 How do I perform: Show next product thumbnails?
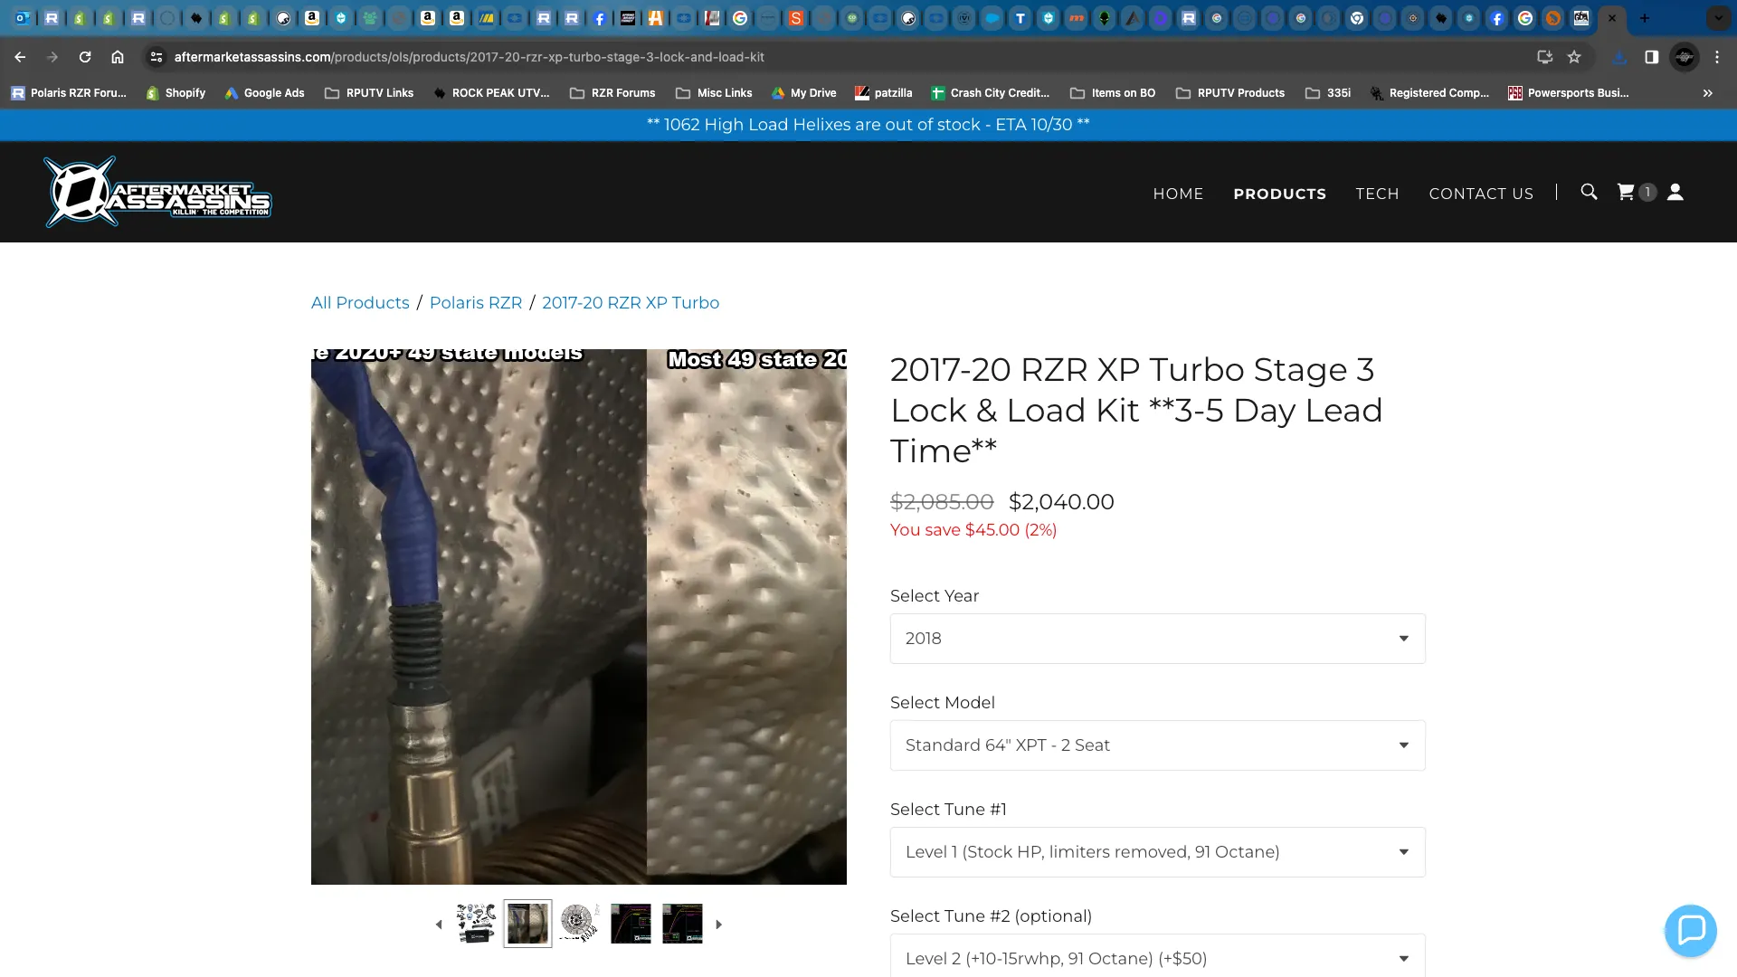(x=719, y=925)
